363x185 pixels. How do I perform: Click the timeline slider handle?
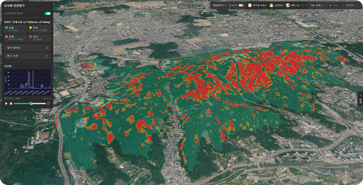coord(31,104)
